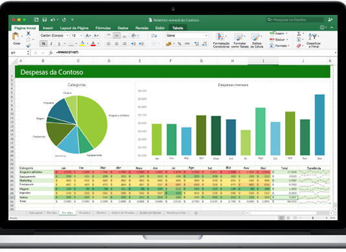The width and height of the screenshot is (346, 252).
Task: Open the Revisão ribbon tab
Action: click(142, 28)
